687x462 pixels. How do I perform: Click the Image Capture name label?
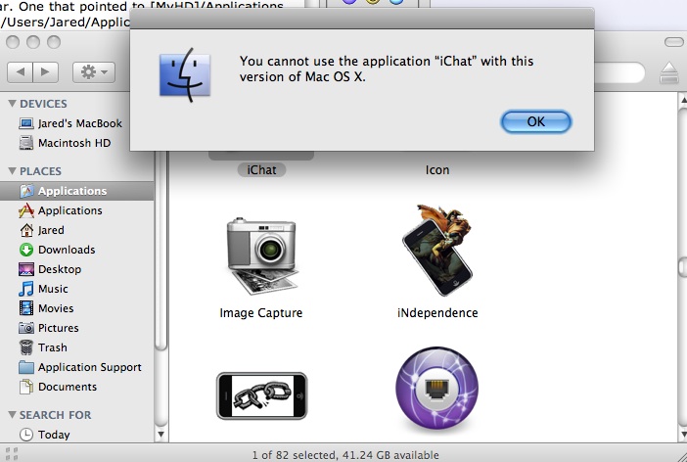pyautogui.click(x=261, y=313)
